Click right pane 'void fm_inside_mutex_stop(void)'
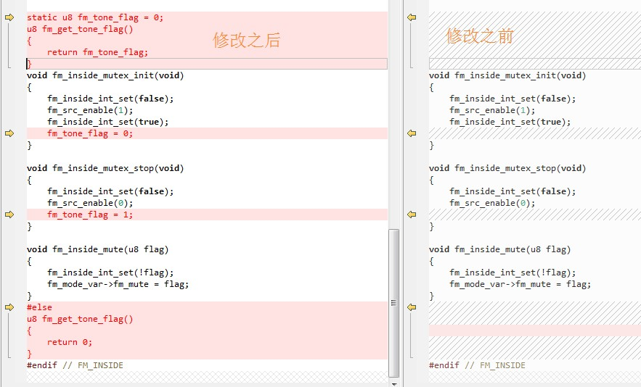The image size is (641, 387). pyautogui.click(x=507, y=168)
